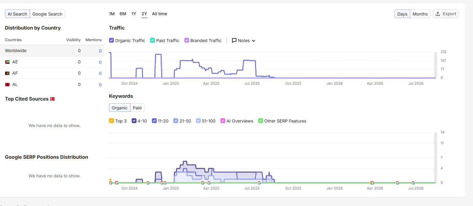This screenshot has height=206, width=473.
Task: Click the AE country flag icon
Action: pyautogui.click(x=7, y=62)
